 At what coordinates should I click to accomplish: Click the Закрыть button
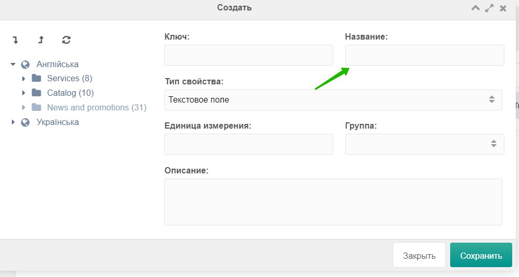pos(419,255)
